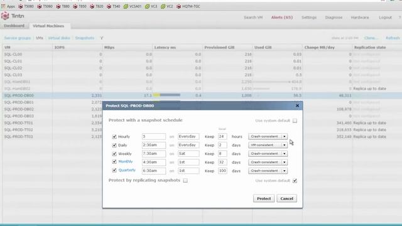Screen dimensions: 402x226
Task: Click the Hourly Keep 24 field
Action: pos(222,137)
